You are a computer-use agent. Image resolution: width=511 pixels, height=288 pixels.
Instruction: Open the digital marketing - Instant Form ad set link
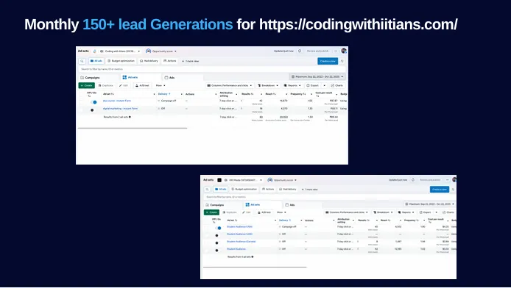point(120,109)
